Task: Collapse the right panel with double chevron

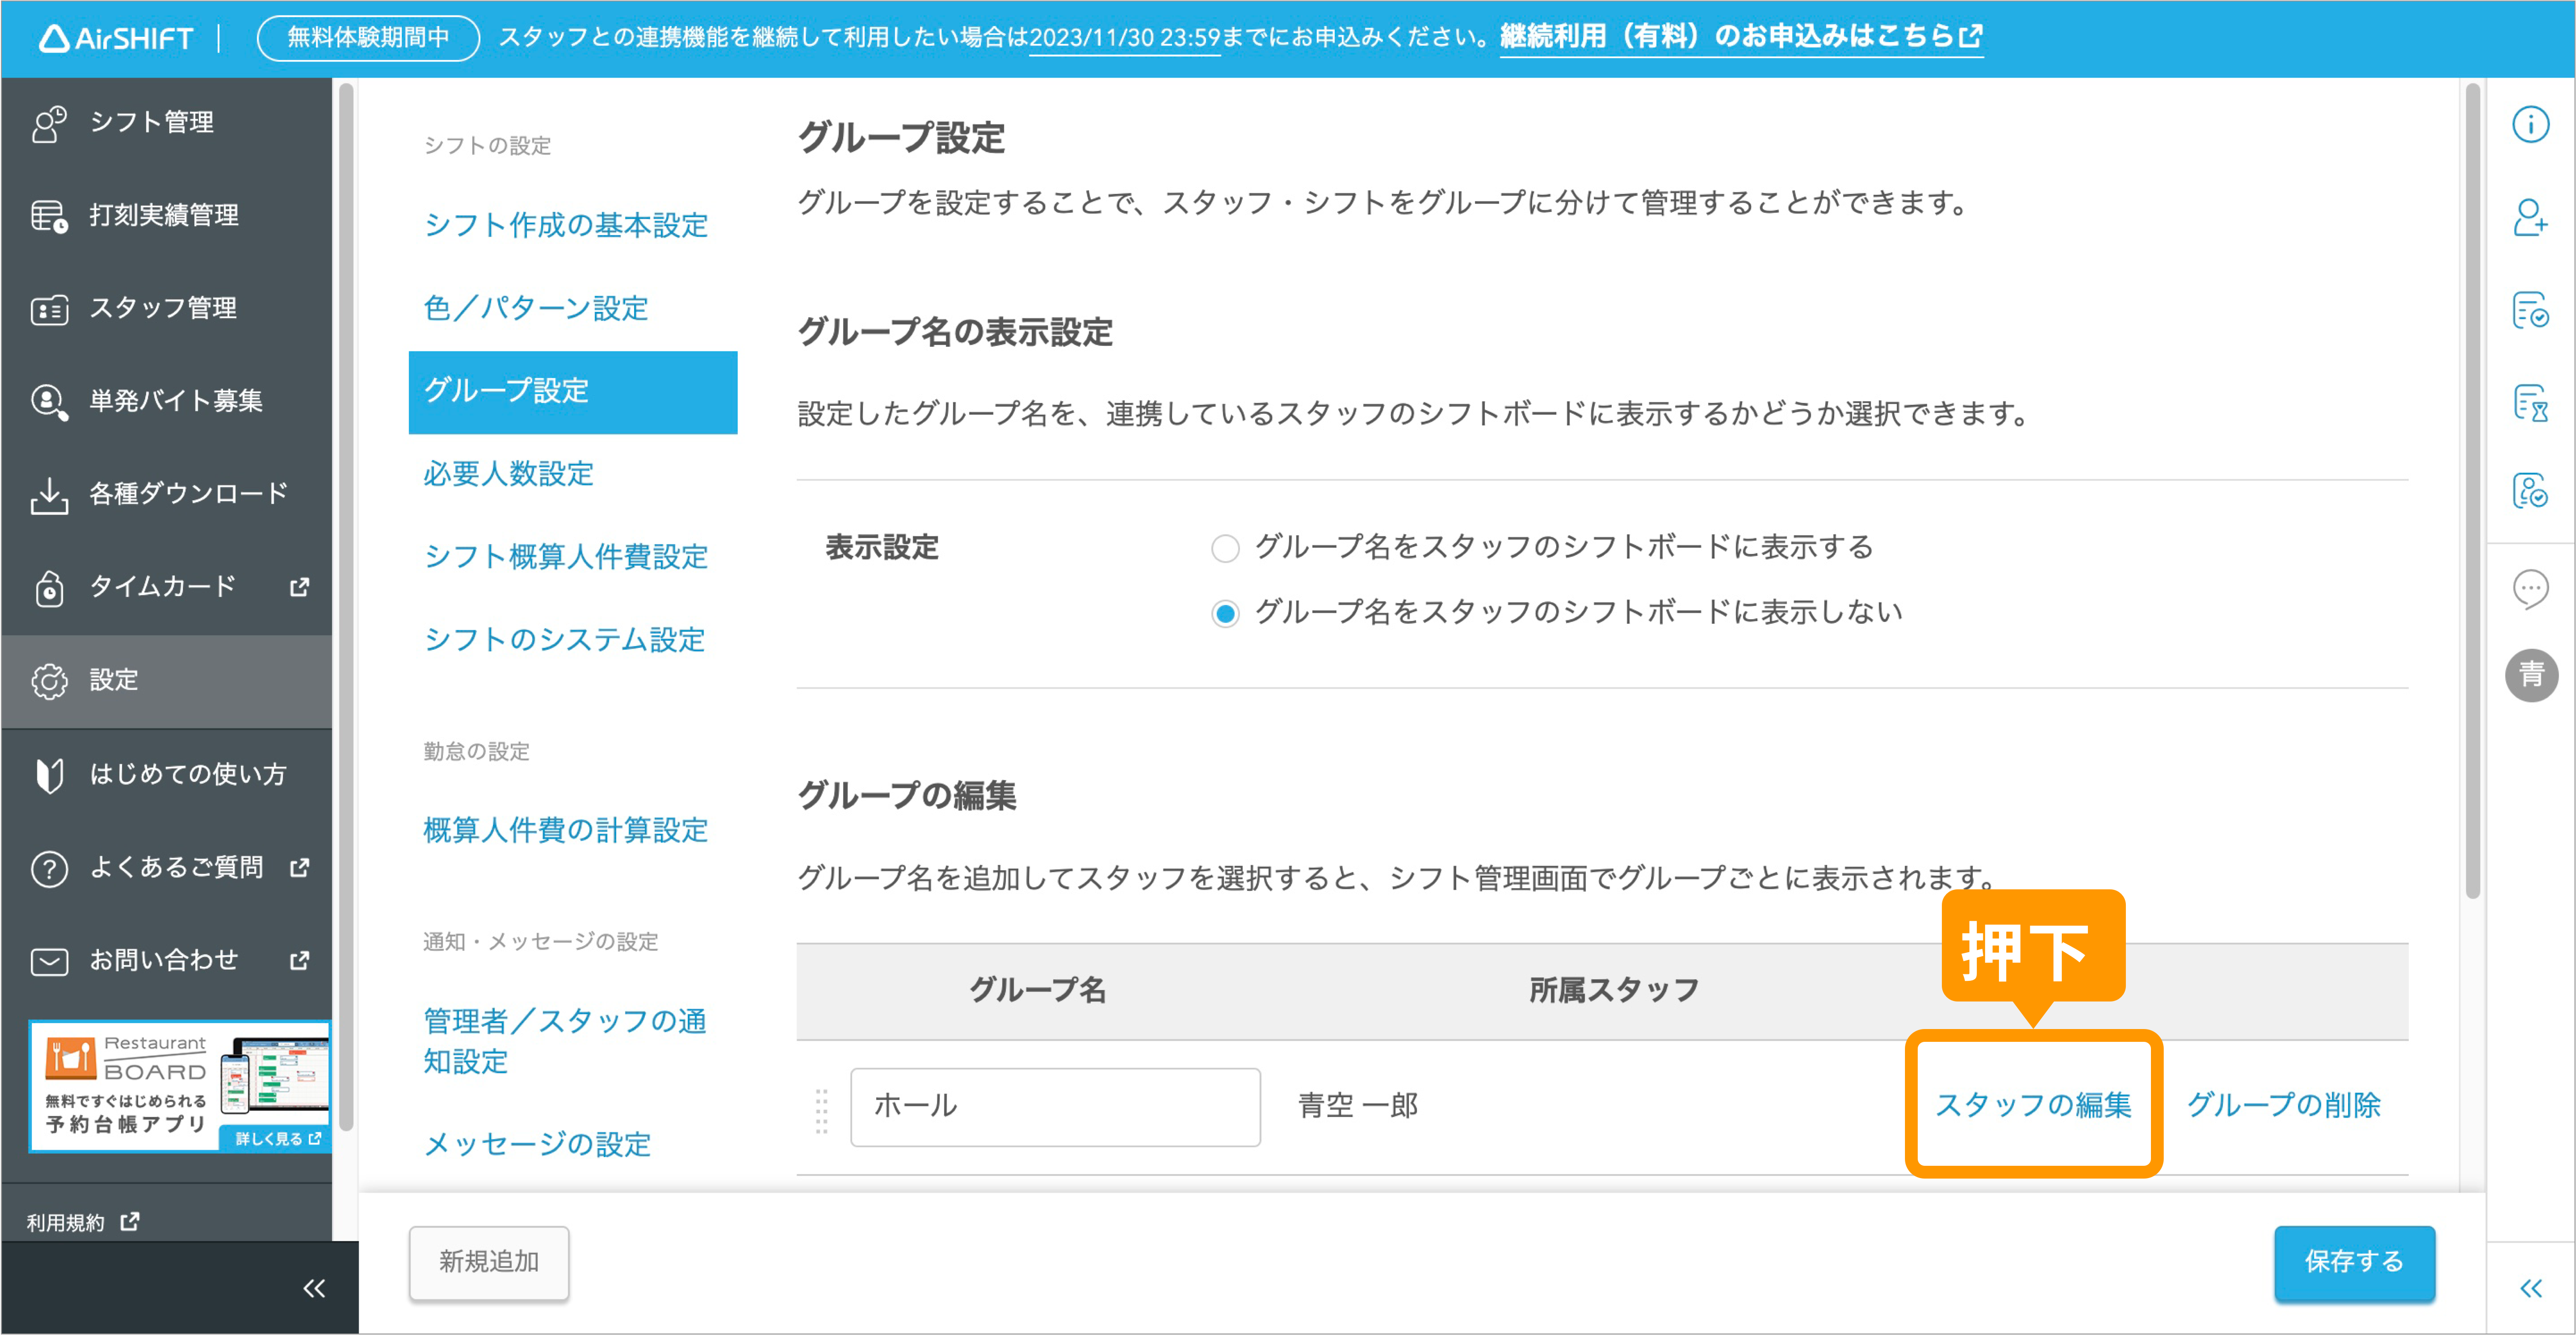Action: click(x=2531, y=1288)
